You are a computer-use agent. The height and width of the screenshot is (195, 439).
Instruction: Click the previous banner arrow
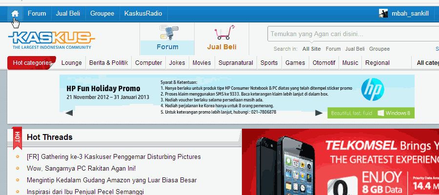click(x=69, y=113)
